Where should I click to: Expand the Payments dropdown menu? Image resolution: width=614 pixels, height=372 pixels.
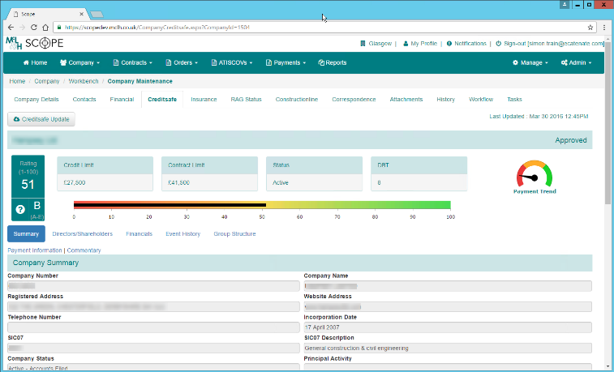click(286, 62)
